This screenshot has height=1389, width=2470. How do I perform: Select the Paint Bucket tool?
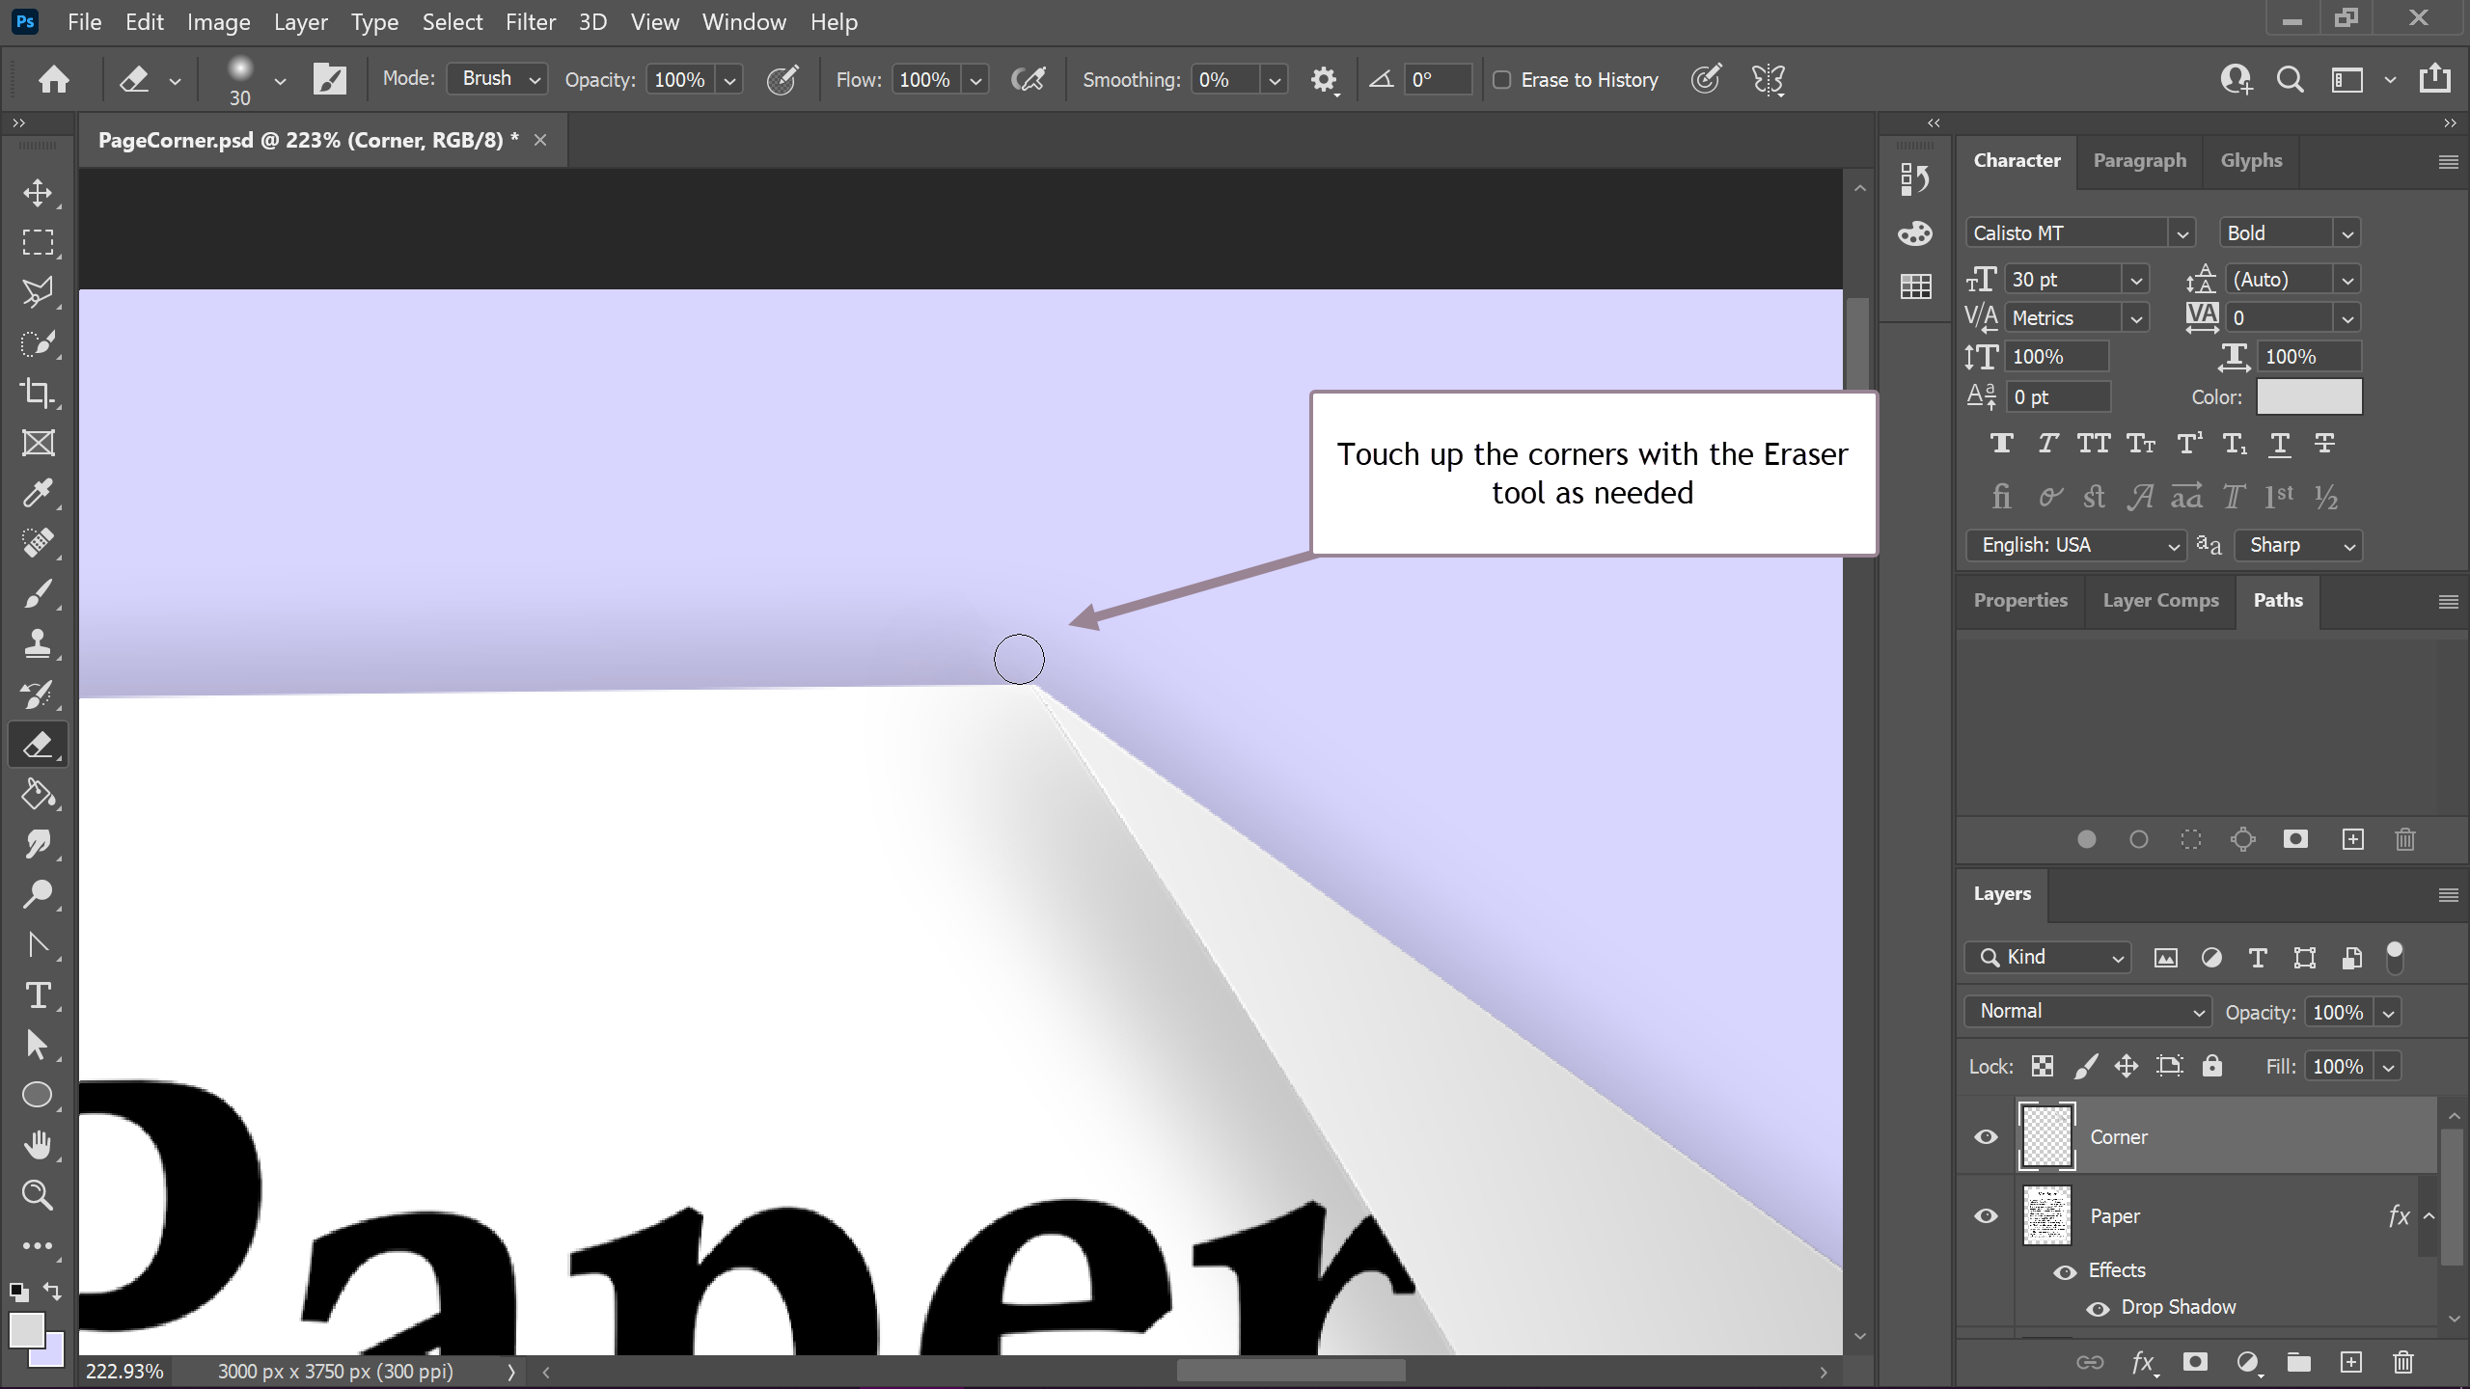pyautogui.click(x=39, y=794)
